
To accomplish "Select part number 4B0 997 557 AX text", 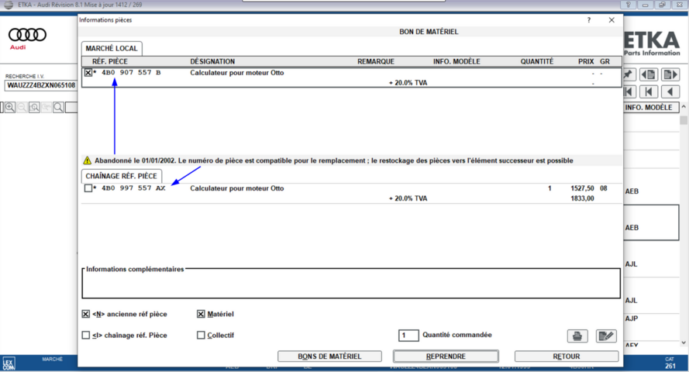I will click(x=133, y=188).
